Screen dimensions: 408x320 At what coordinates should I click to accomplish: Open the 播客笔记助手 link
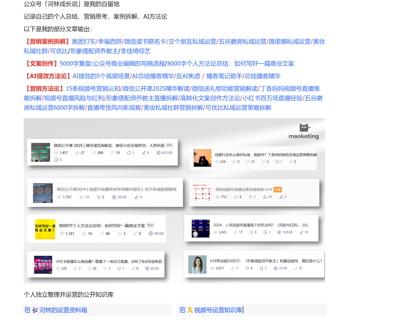tap(224, 76)
